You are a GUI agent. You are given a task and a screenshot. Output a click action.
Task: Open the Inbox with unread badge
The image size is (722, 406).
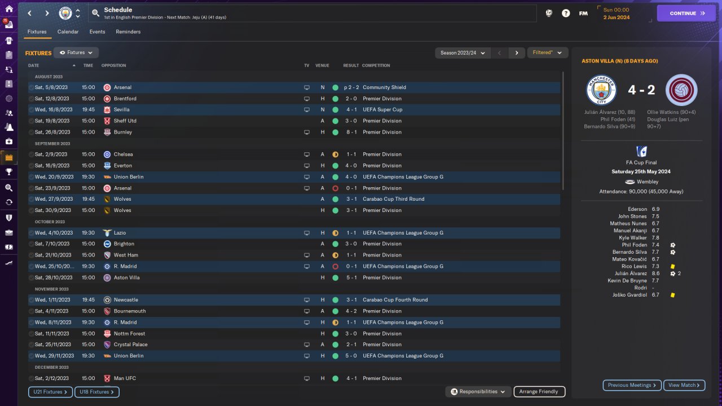(x=8, y=25)
